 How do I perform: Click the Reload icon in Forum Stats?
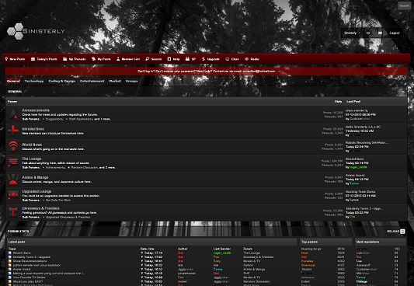402,232
